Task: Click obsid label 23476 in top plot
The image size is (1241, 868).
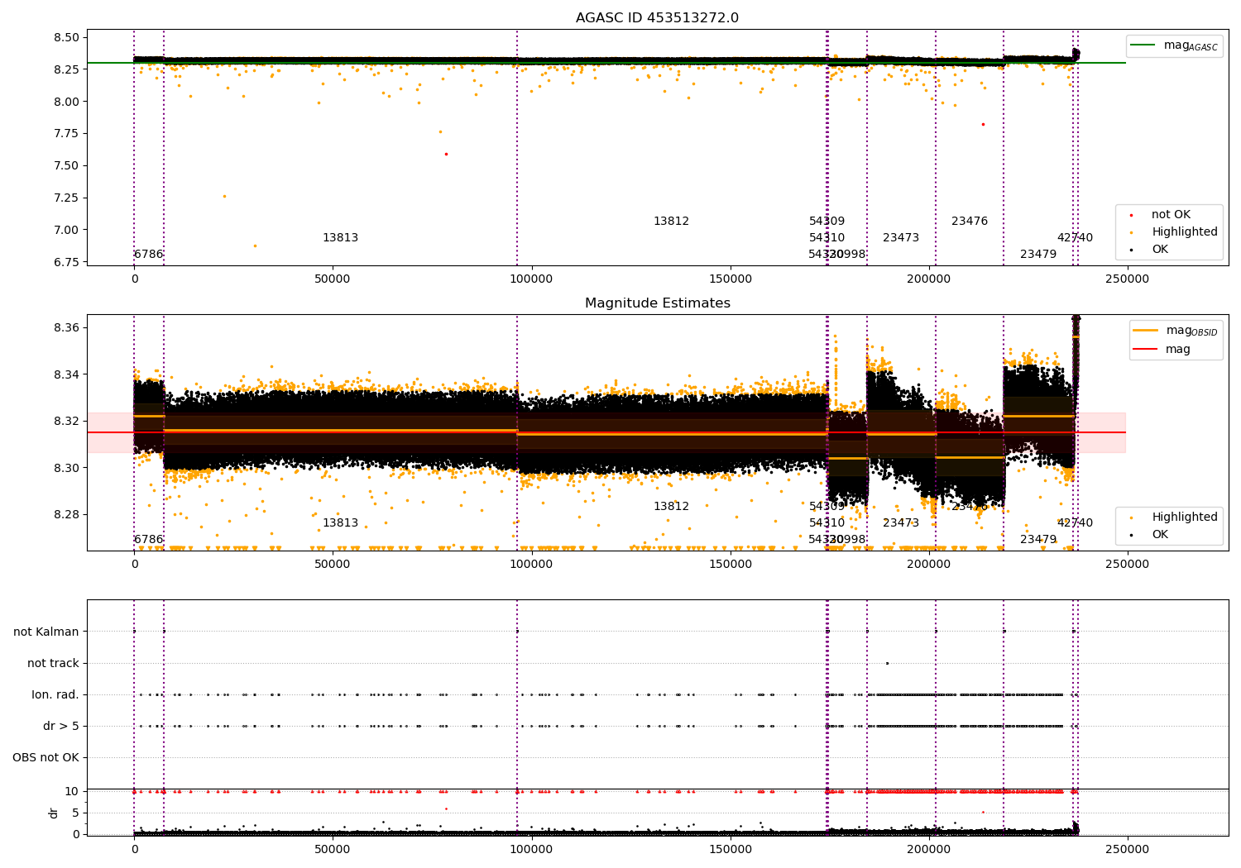Action: [x=970, y=222]
